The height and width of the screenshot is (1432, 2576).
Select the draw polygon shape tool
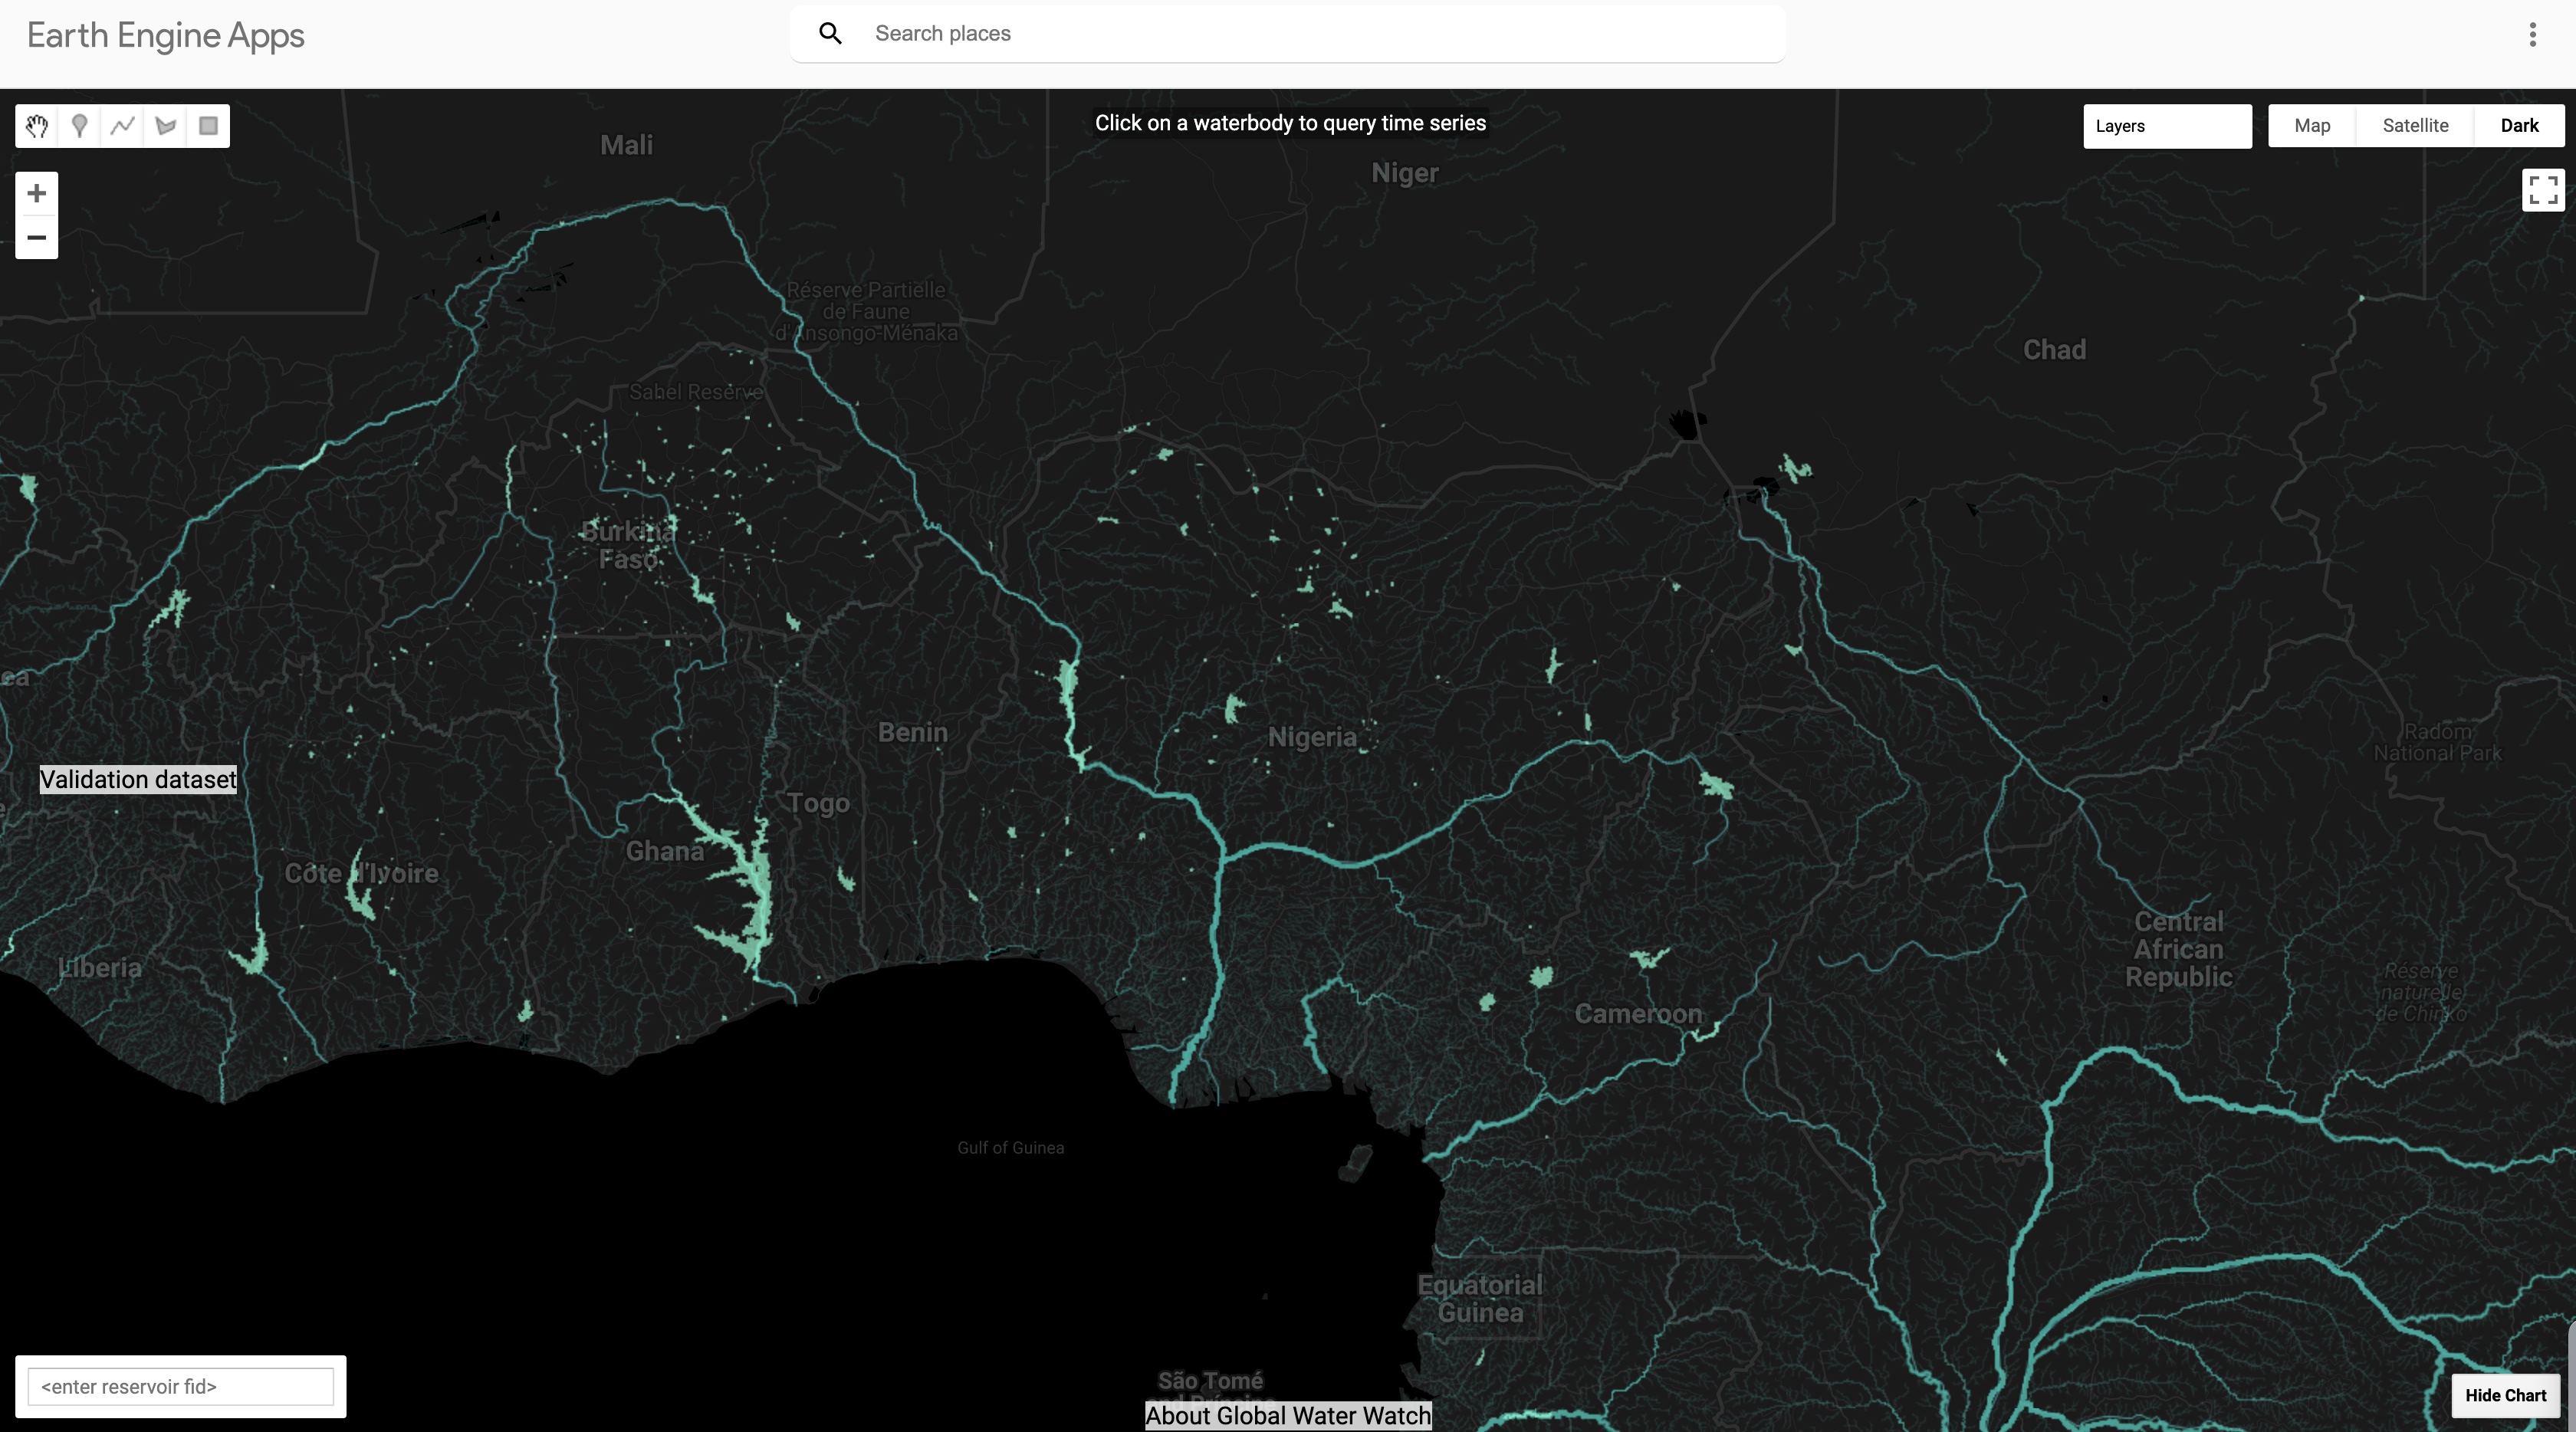click(166, 126)
